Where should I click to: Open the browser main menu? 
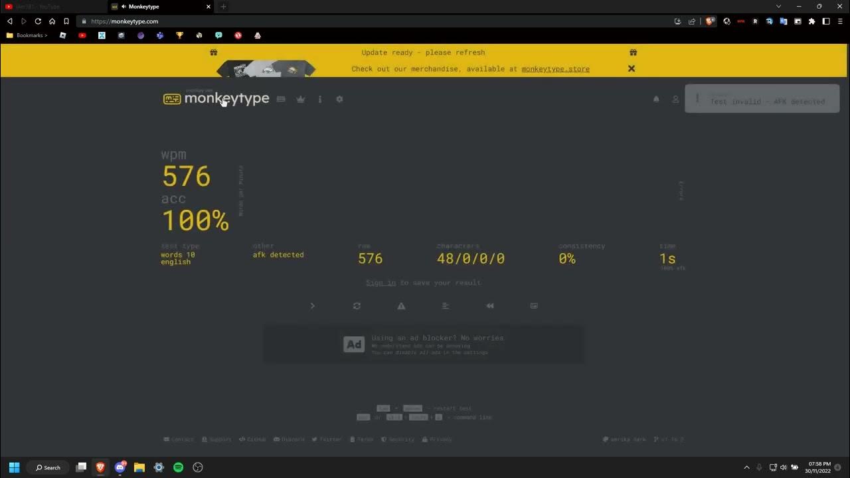click(x=840, y=21)
